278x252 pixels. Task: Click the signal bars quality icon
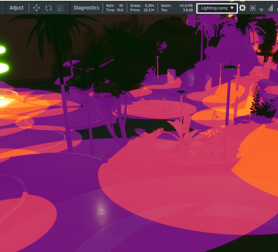270,8
